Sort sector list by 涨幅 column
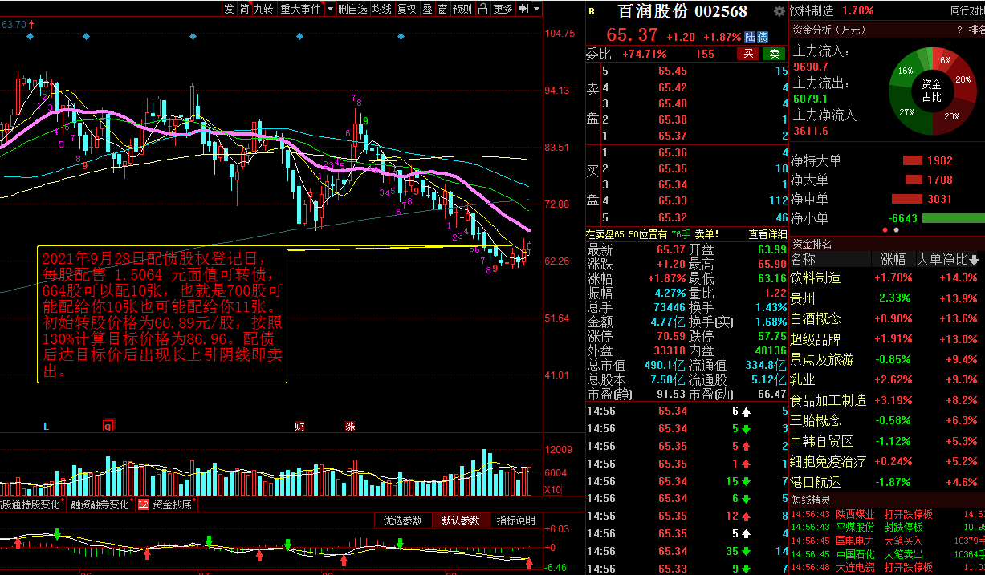 coord(893,260)
